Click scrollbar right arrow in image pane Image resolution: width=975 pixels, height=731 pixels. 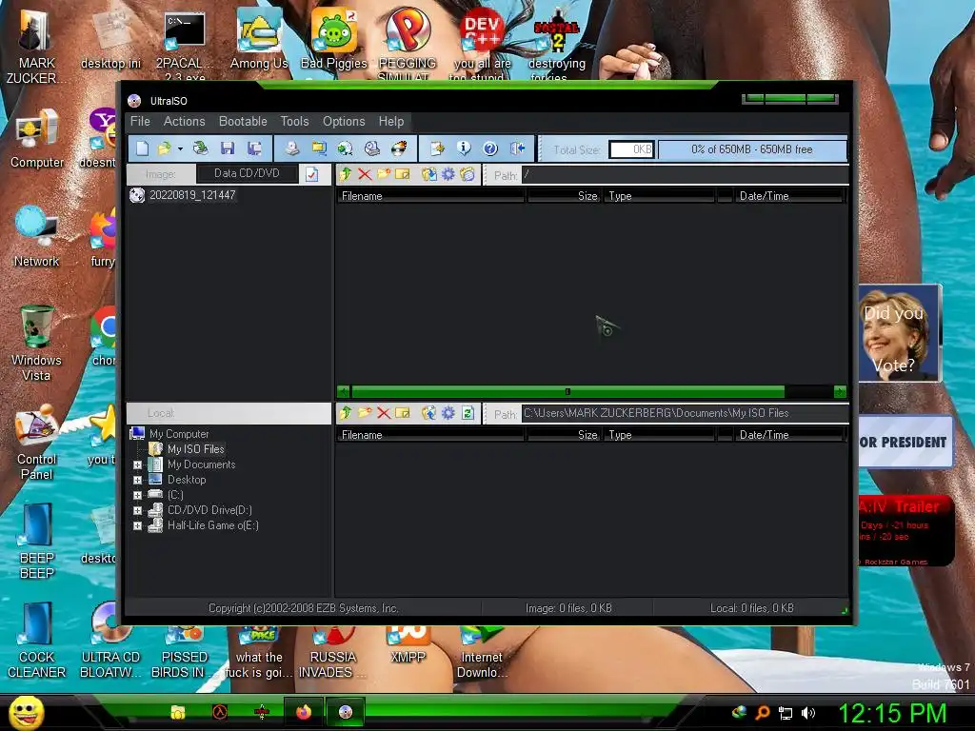[x=840, y=391]
